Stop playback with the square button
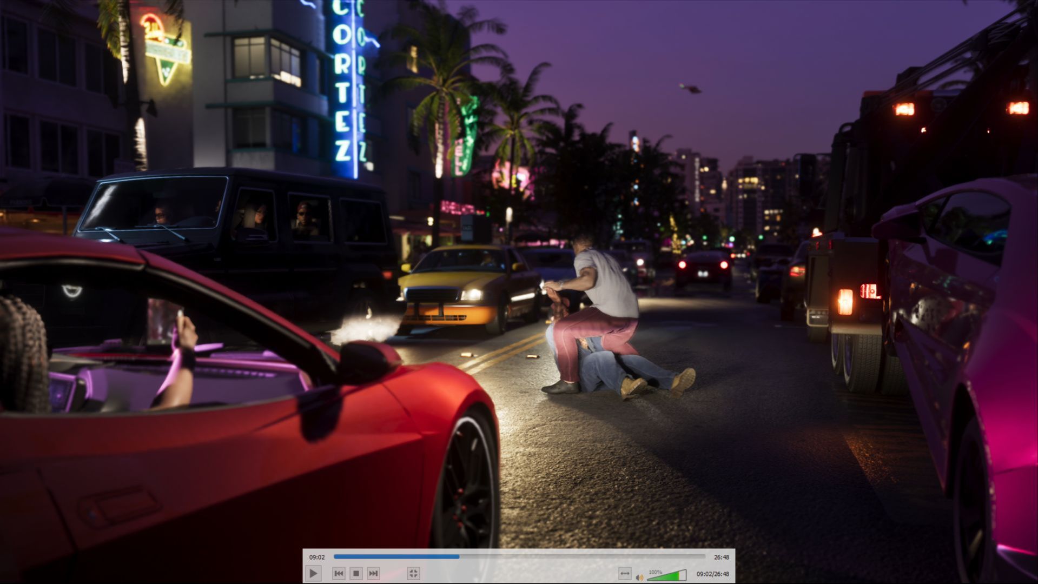1038x584 pixels. pyautogui.click(x=356, y=573)
